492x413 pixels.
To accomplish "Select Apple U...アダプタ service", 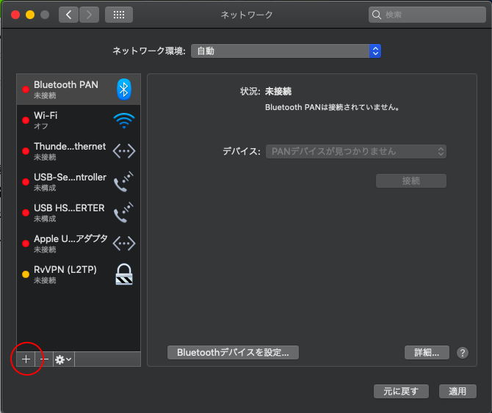I will (79, 244).
